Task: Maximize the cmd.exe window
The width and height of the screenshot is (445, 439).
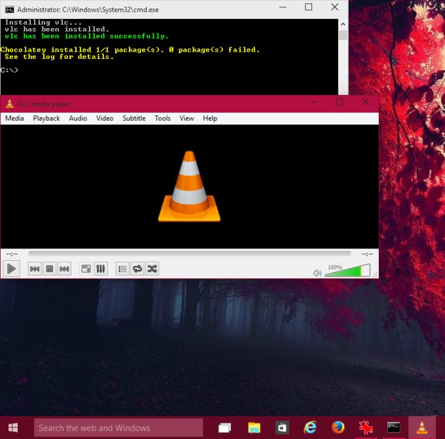Action: [x=308, y=7]
